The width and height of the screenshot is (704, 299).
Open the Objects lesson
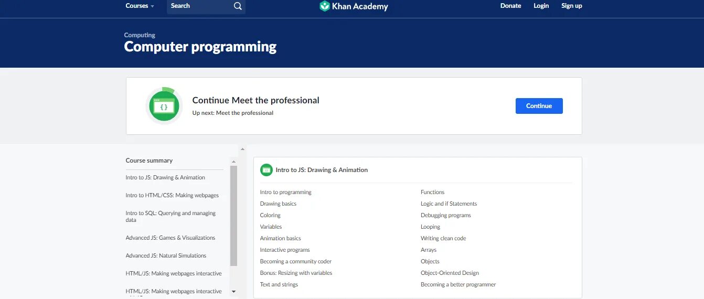(x=430, y=261)
